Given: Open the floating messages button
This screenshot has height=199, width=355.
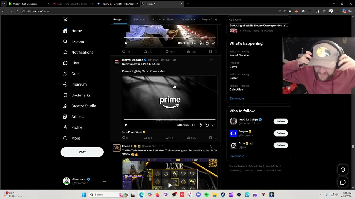Looking at the screenshot, I should [343, 182].
